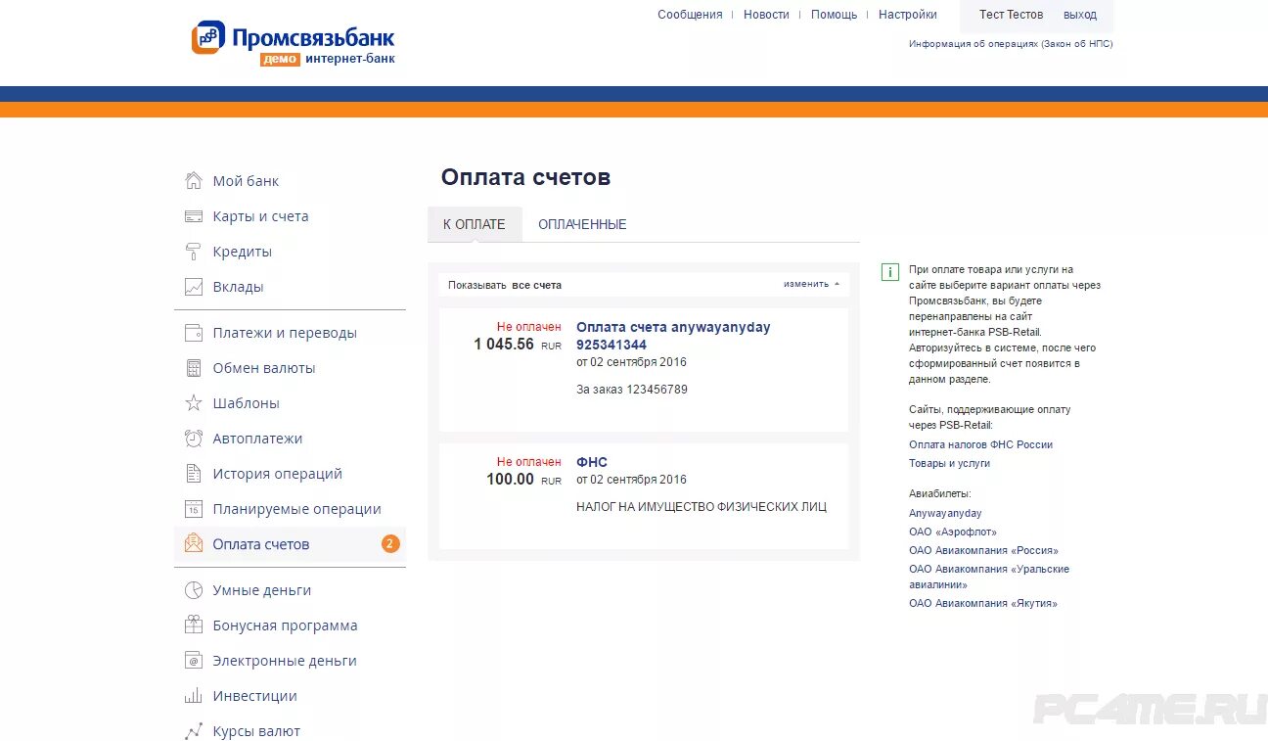Switch to the ОПЛАЧЕННЫЕ tab

(x=582, y=224)
